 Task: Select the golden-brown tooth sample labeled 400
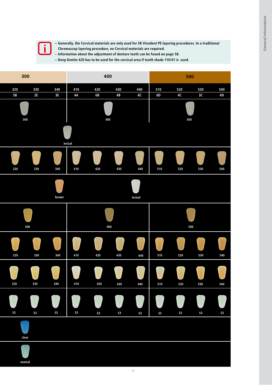coord(109,215)
